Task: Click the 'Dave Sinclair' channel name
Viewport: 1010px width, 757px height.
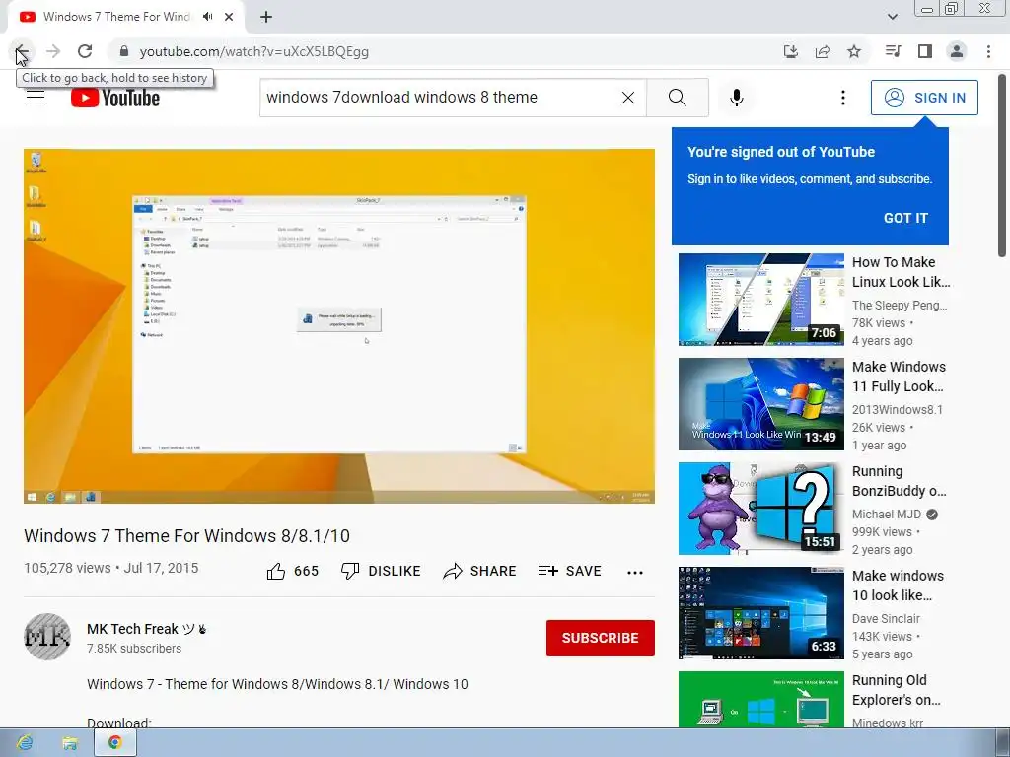Action: [x=886, y=619]
